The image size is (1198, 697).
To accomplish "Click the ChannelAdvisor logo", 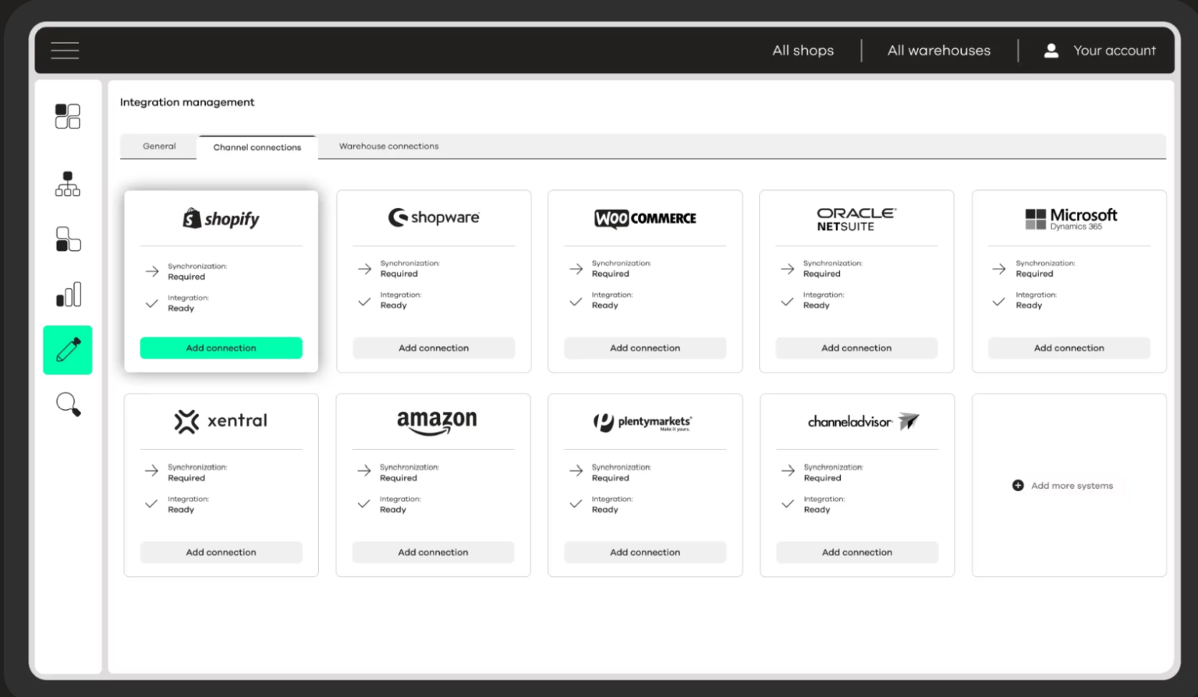I will tap(863, 422).
